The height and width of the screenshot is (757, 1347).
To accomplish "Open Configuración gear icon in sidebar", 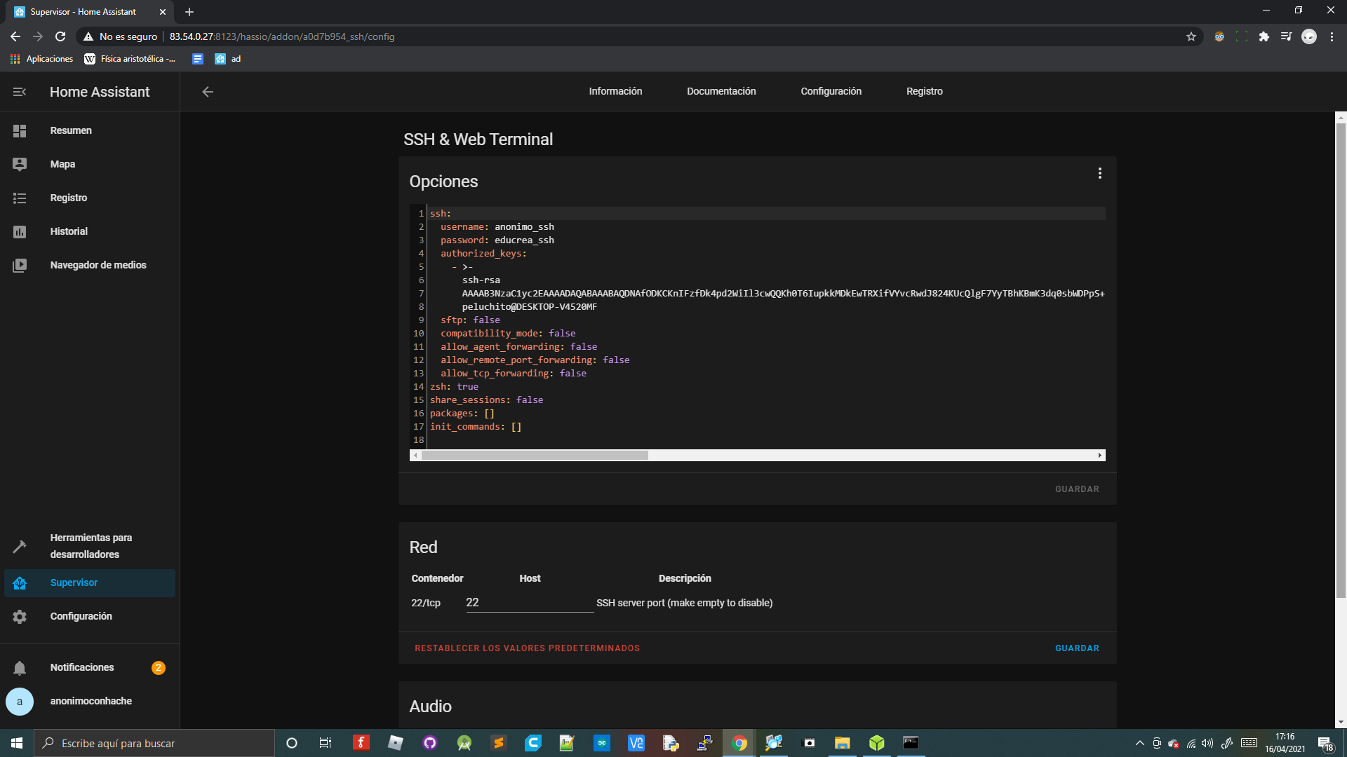I will (x=20, y=617).
